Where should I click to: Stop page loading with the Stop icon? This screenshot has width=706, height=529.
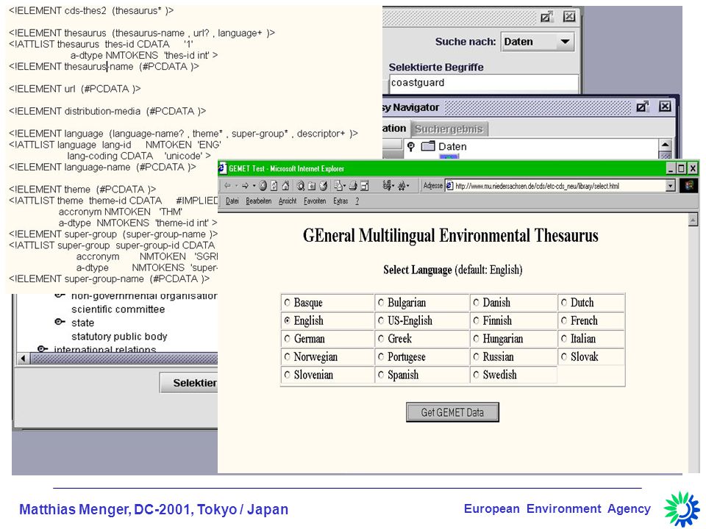click(x=263, y=186)
